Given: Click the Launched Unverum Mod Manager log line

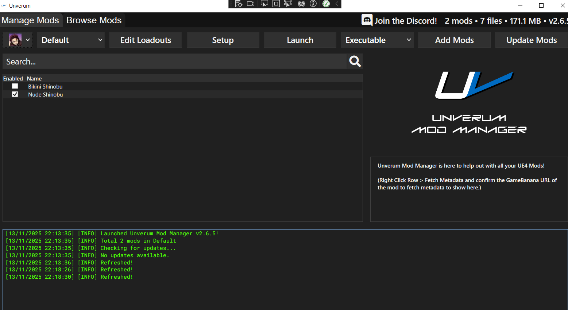Looking at the screenshot, I should click(112, 234).
